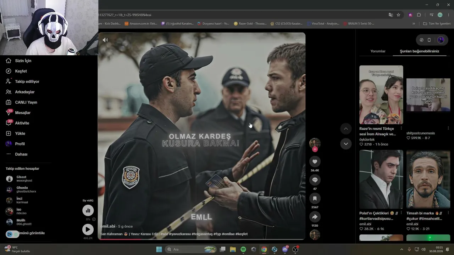454x255 pixels.
Task: Open Chrome media controls icon
Action: [x=431, y=15]
